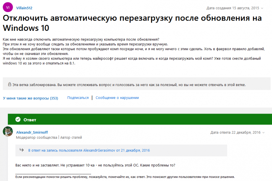Click 'Автор статей' role text

(x=71, y=137)
